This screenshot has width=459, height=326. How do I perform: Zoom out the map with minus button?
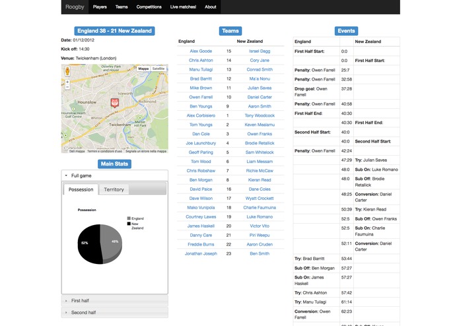[x=67, y=87]
